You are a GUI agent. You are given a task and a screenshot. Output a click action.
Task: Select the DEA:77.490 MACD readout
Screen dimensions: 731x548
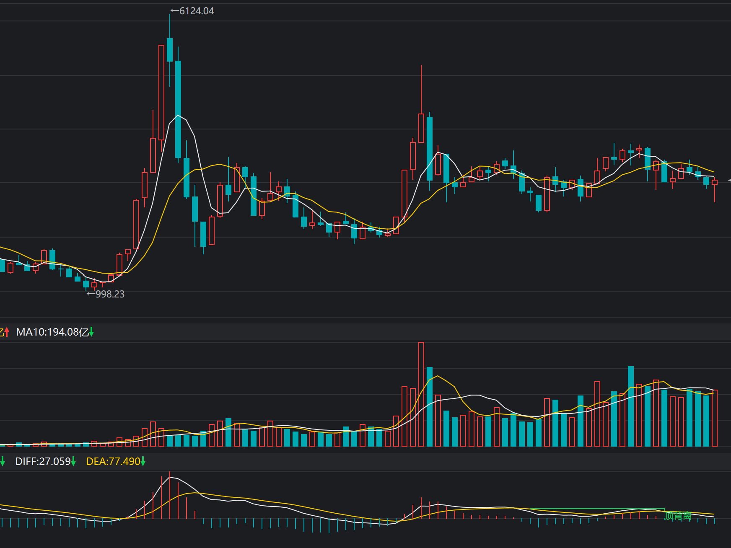pos(113,462)
